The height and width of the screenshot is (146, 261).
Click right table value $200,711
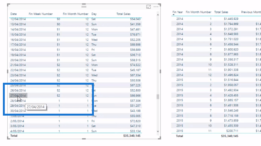(232, 131)
